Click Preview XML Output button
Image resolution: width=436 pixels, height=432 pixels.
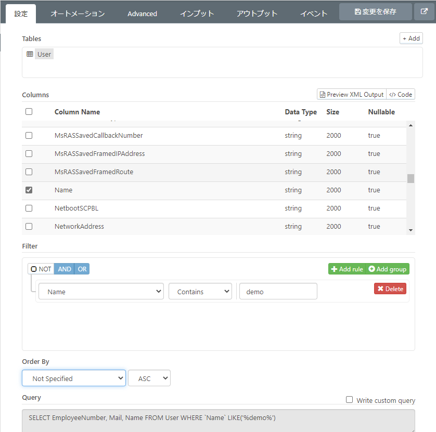tap(352, 95)
